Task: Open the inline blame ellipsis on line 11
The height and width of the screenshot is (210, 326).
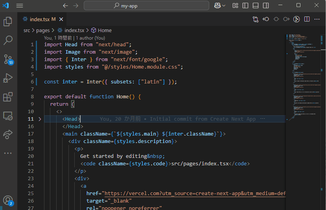Action: click(263, 119)
